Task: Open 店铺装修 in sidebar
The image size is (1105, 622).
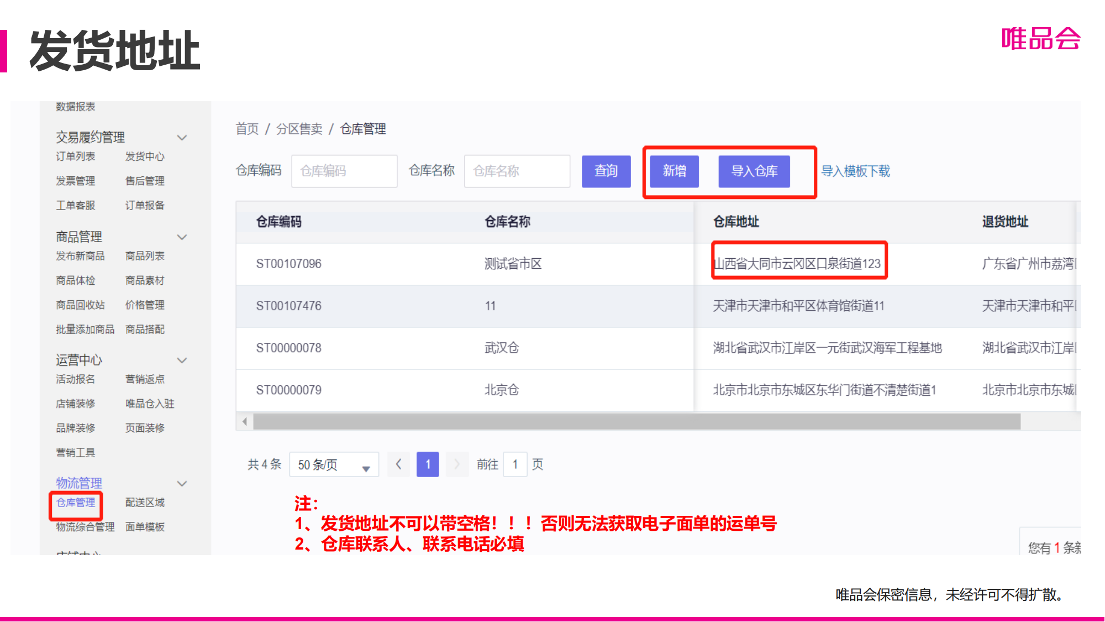Action: click(76, 404)
